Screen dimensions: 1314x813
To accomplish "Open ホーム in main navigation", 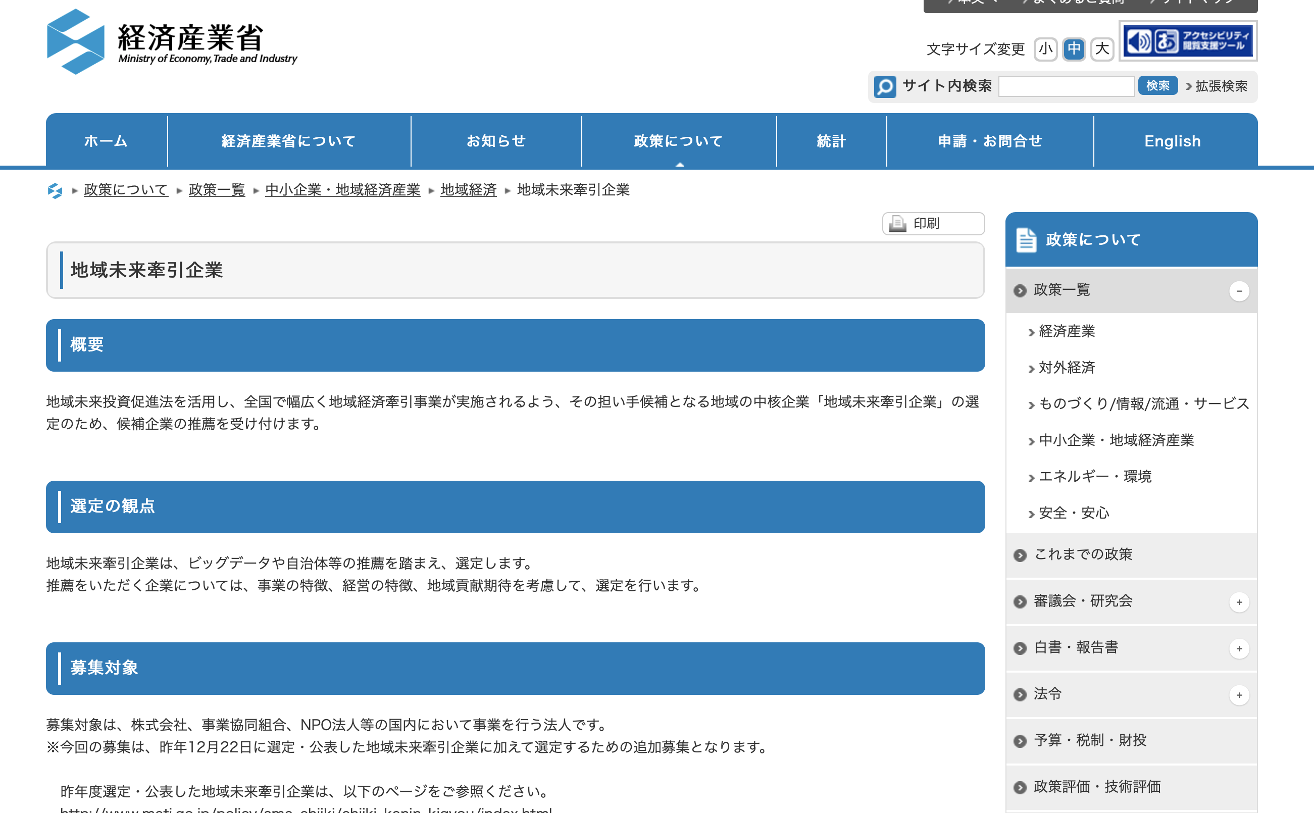I will 107,141.
